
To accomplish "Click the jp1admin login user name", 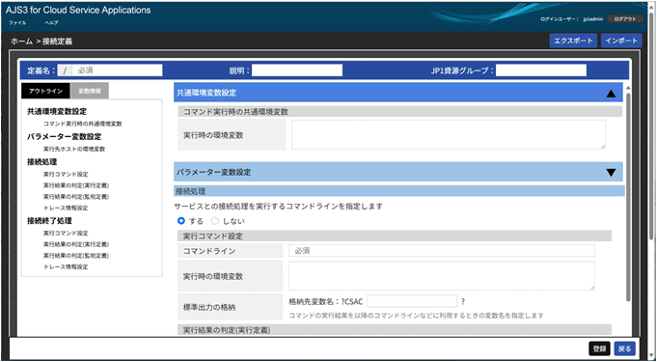I will [x=593, y=19].
